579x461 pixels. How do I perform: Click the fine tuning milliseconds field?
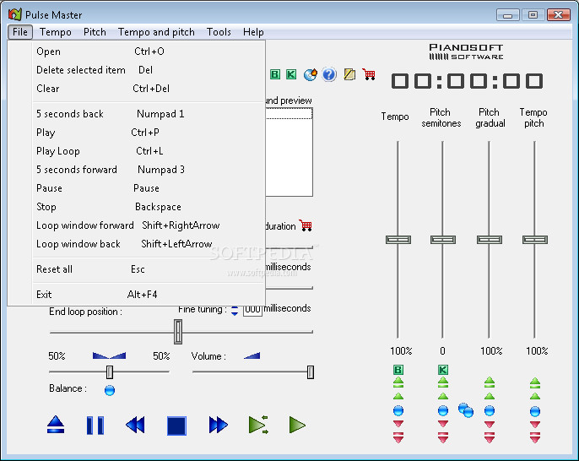[252, 311]
